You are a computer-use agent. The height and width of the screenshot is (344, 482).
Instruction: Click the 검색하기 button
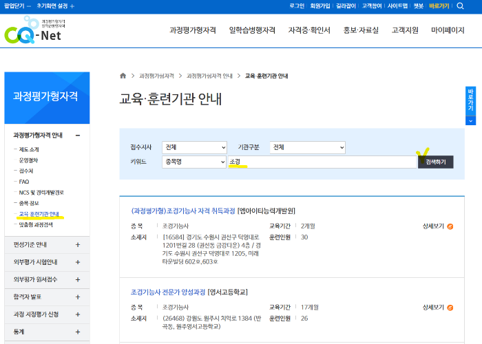click(x=436, y=162)
